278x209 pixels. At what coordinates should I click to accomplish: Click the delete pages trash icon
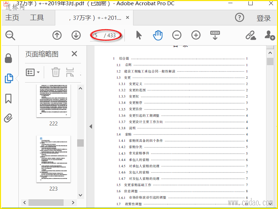tap(56, 72)
